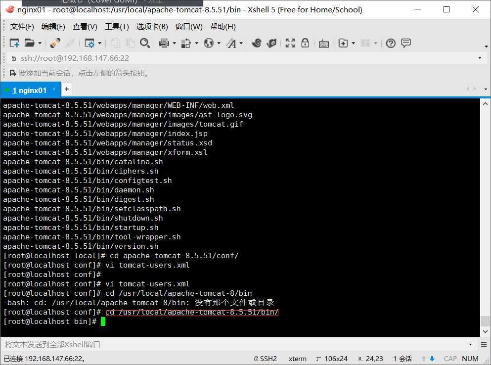Click the Reconnect icon in toolbar
This screenshot has height=365, width=491.
click(x=70, y=43)
